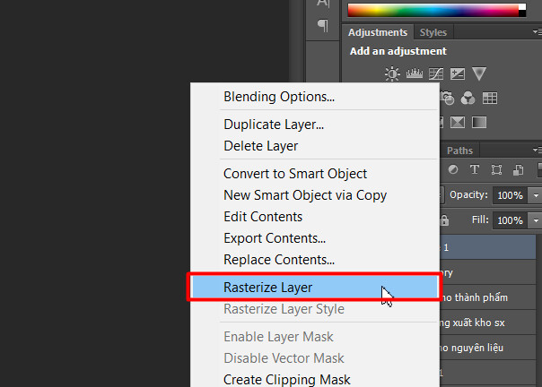The height and width of the screenshot is (387, 542).
Task: Add an Exposure adjustment layer
Action: (x=458, y=73)
